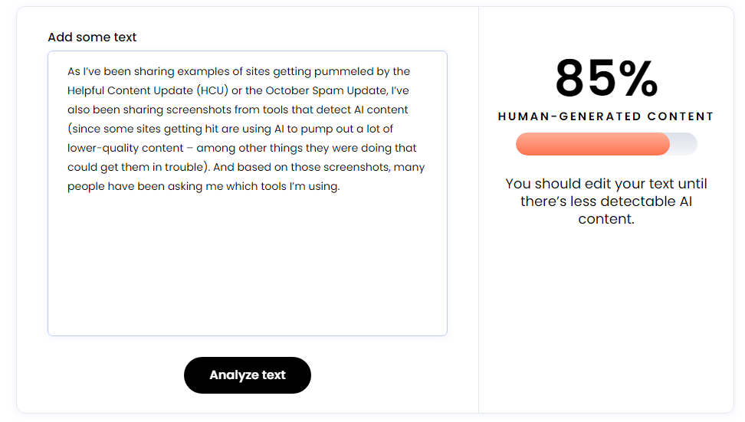This screenshot has width=745, height=422.
Task: Click the 'Add some text' heading
Action: [x=92, y=37]
